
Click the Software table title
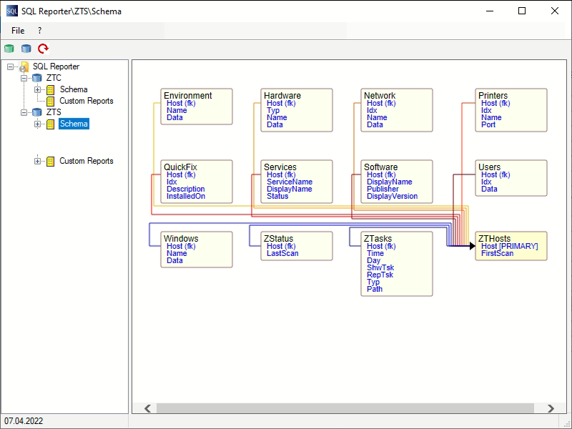(x=380, y=167)
